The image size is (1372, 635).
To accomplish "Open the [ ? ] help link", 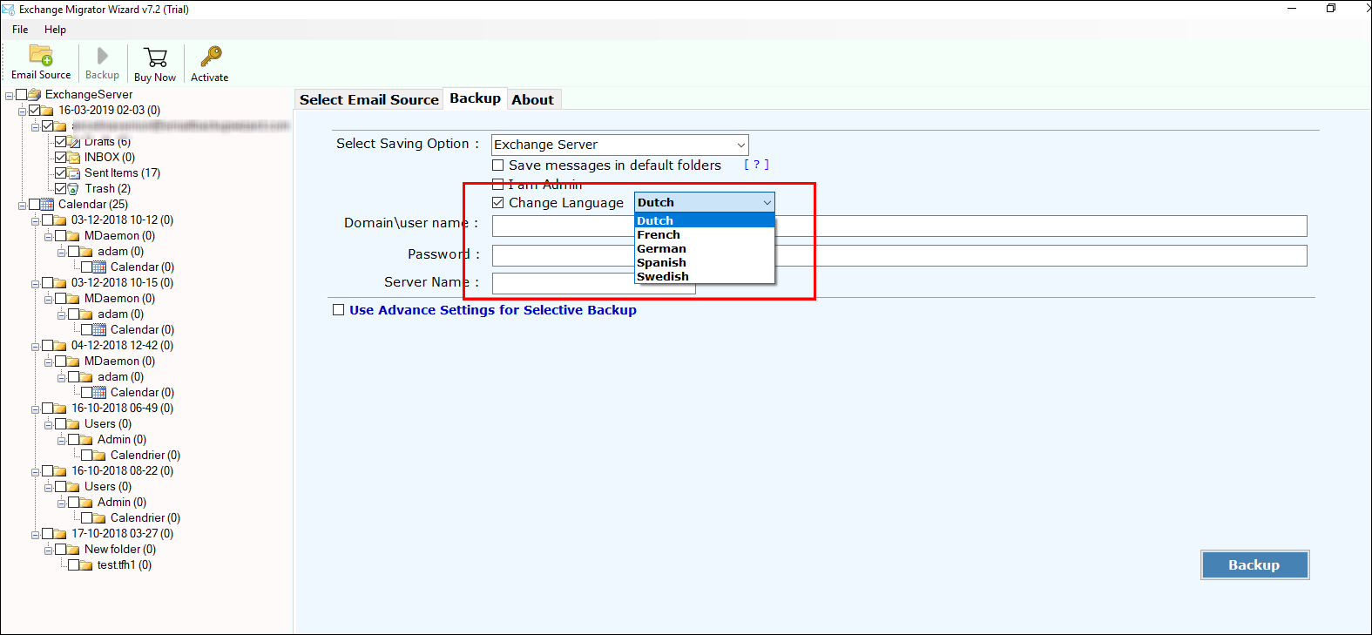I will point(756,164).
